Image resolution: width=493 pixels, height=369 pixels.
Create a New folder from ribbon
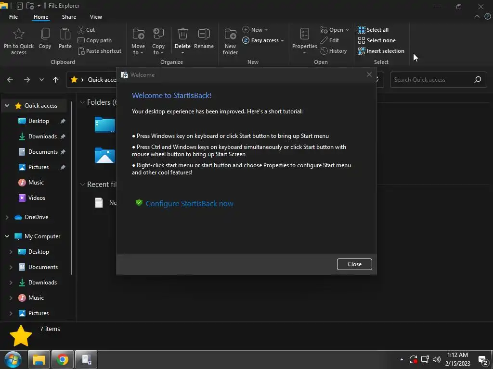pyautogui.click(x=230, y=41)
